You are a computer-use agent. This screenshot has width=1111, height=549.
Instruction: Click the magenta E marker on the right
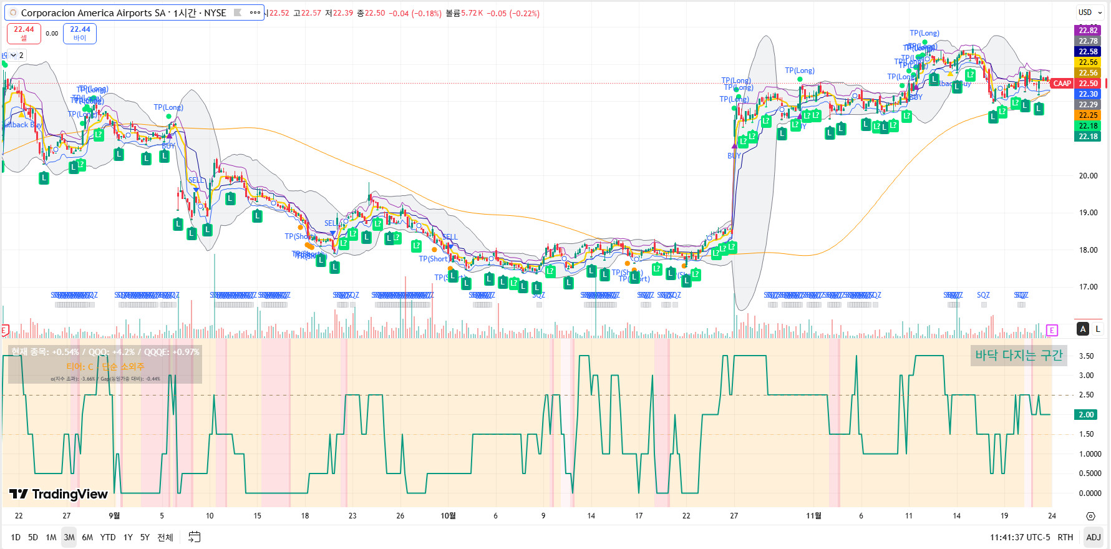(x=1052, y=331)
